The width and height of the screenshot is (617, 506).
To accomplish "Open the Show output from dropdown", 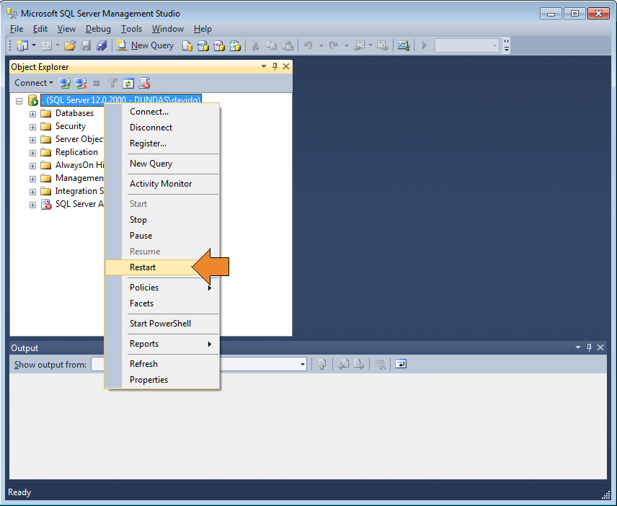I will [302, 364].
